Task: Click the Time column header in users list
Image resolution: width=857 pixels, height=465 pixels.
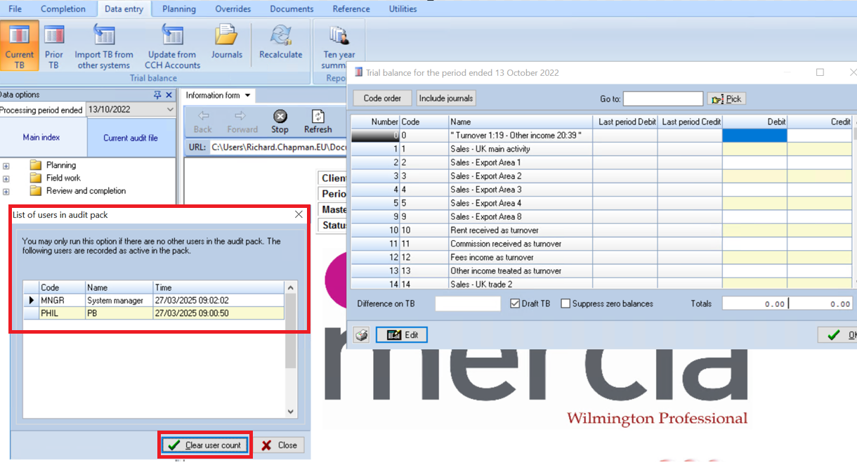Action: click(218, 287)
